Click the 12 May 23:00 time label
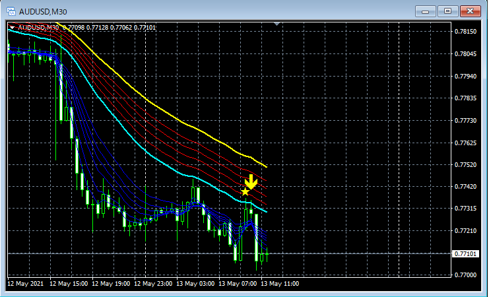The width and height of the screenshot is (489, 297). (153, 284)
